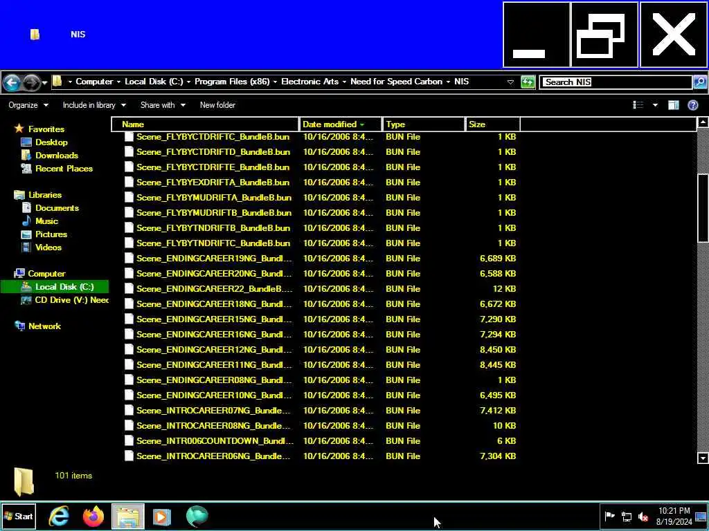
Task: Open the Documents library
Action: coord(57,207)
